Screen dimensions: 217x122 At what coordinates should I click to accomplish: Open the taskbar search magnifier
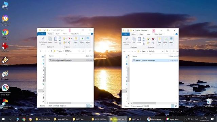point(10,119)
